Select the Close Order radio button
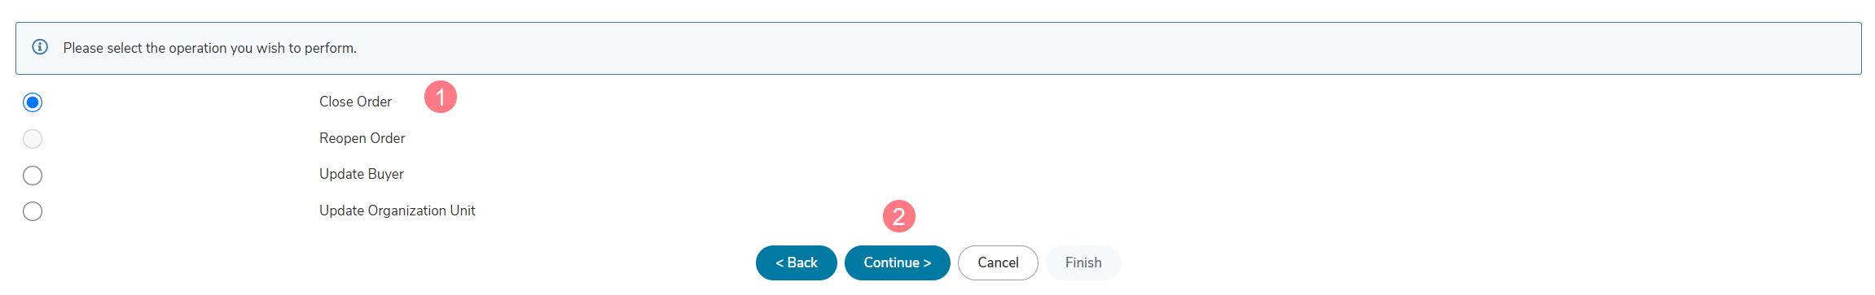 tap(33, 102)
